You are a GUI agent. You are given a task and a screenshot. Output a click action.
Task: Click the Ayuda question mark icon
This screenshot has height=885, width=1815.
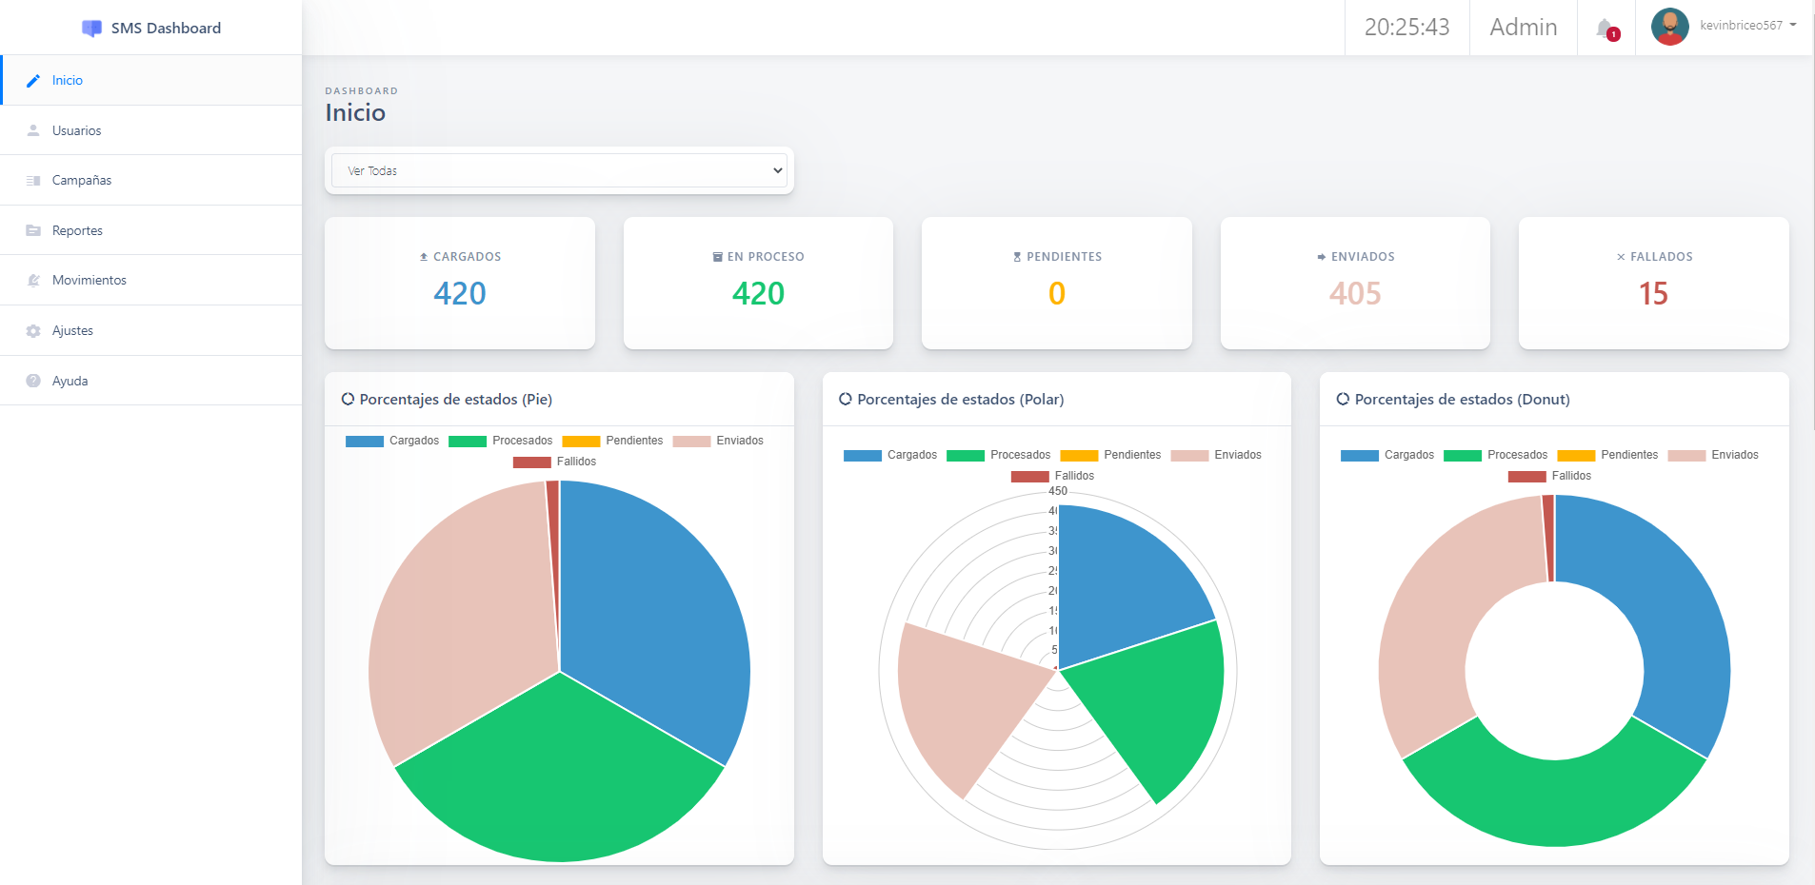tap(33, 381)
